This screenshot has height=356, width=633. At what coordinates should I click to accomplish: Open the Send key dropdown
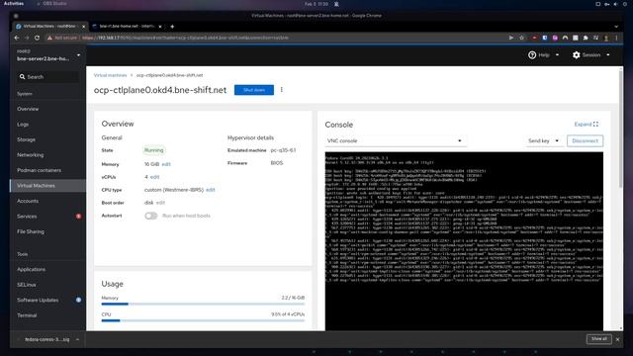[x=543, y=140]
